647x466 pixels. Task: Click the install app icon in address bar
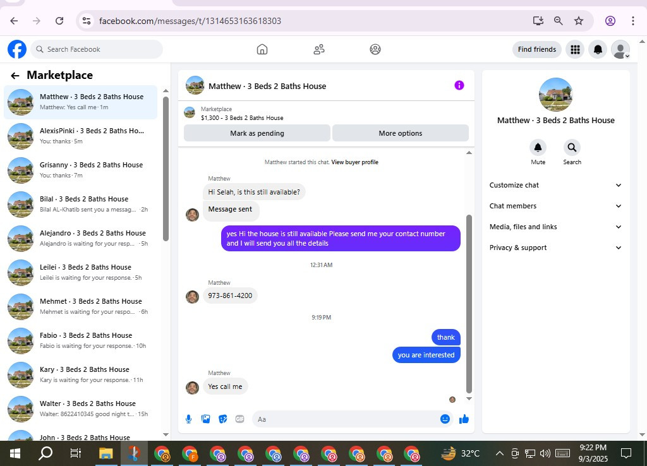[538, 21]
